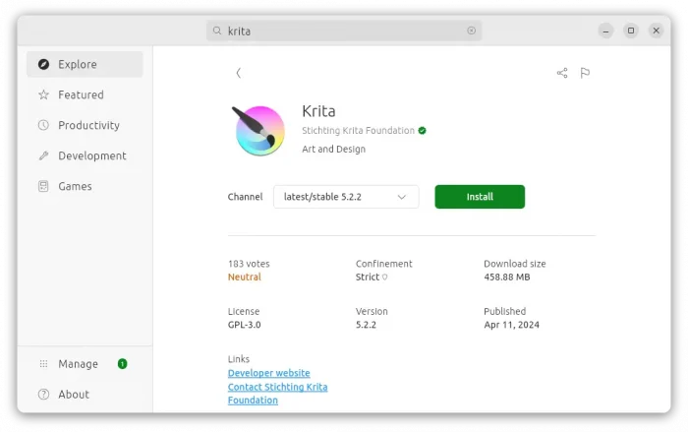
Task: Click the report flag icon
Action: (x=585, y=73)
